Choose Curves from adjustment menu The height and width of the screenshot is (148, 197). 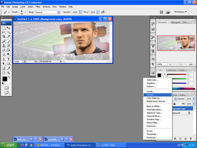pos(157,95)
